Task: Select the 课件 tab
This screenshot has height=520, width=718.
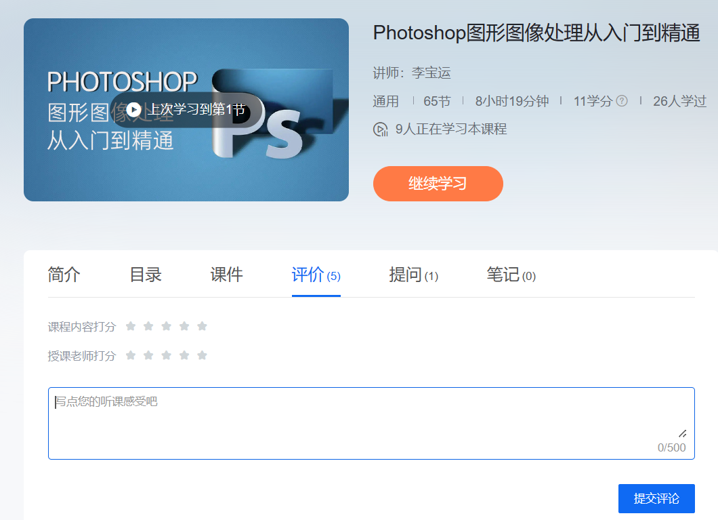Action: point(227,275)
